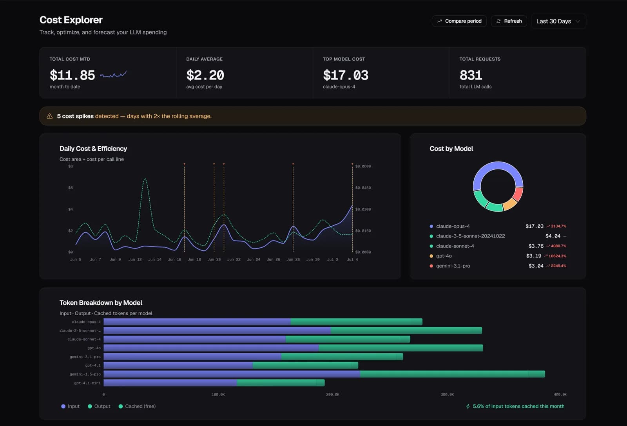
Task: Click the Refresh circular arrows icon
Action: (498, 21)
